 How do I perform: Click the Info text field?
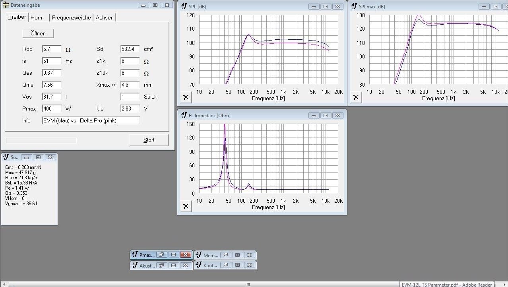91,120
